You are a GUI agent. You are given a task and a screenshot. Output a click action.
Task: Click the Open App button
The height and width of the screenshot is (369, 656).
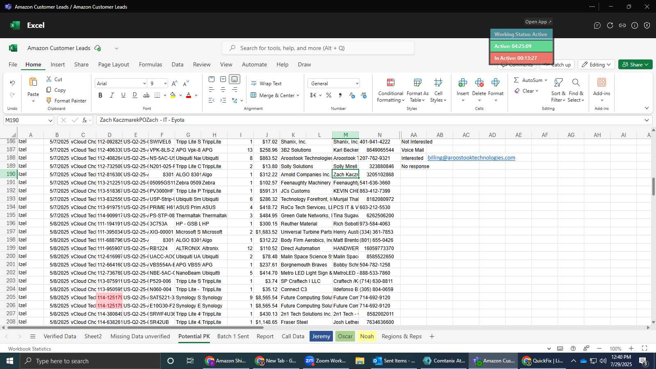point(538,22)
